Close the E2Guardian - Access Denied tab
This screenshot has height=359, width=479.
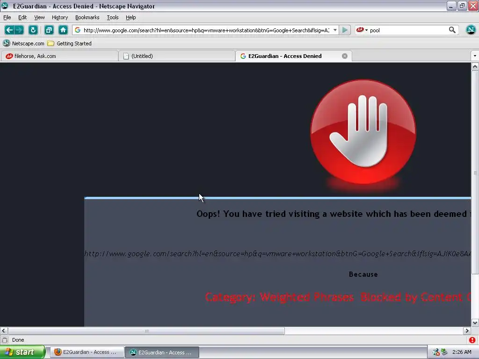point(345,56)
